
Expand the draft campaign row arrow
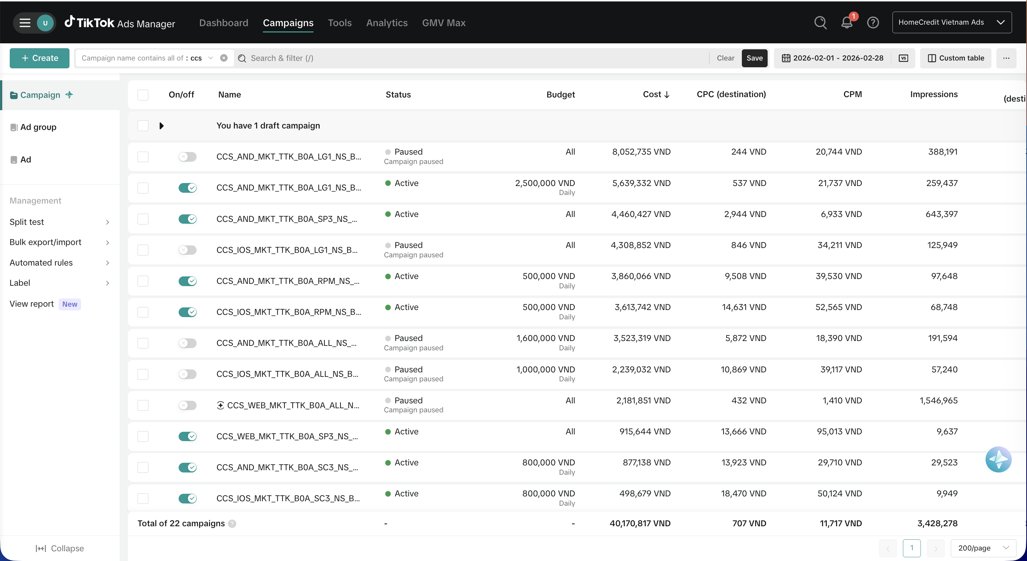[x=161, y=126]
